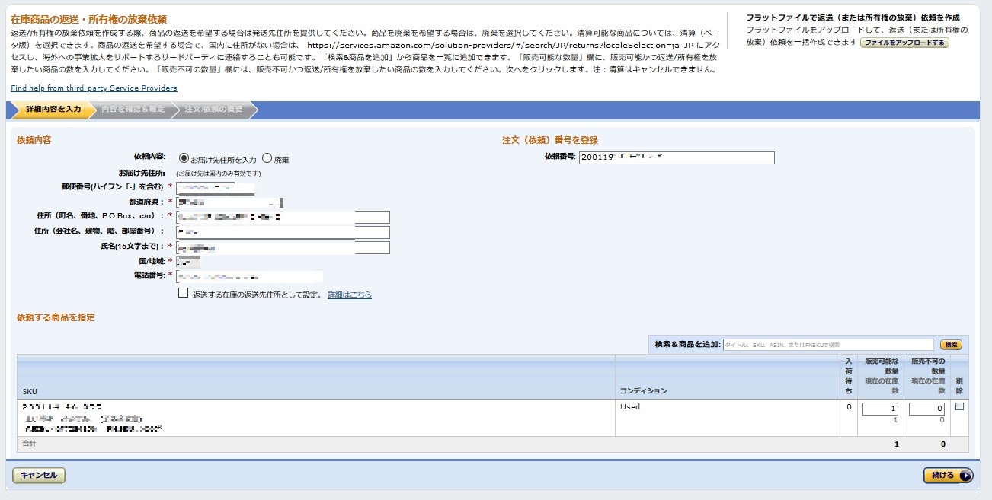Select the お届け先住所を入力 radio button

(184, 158)
